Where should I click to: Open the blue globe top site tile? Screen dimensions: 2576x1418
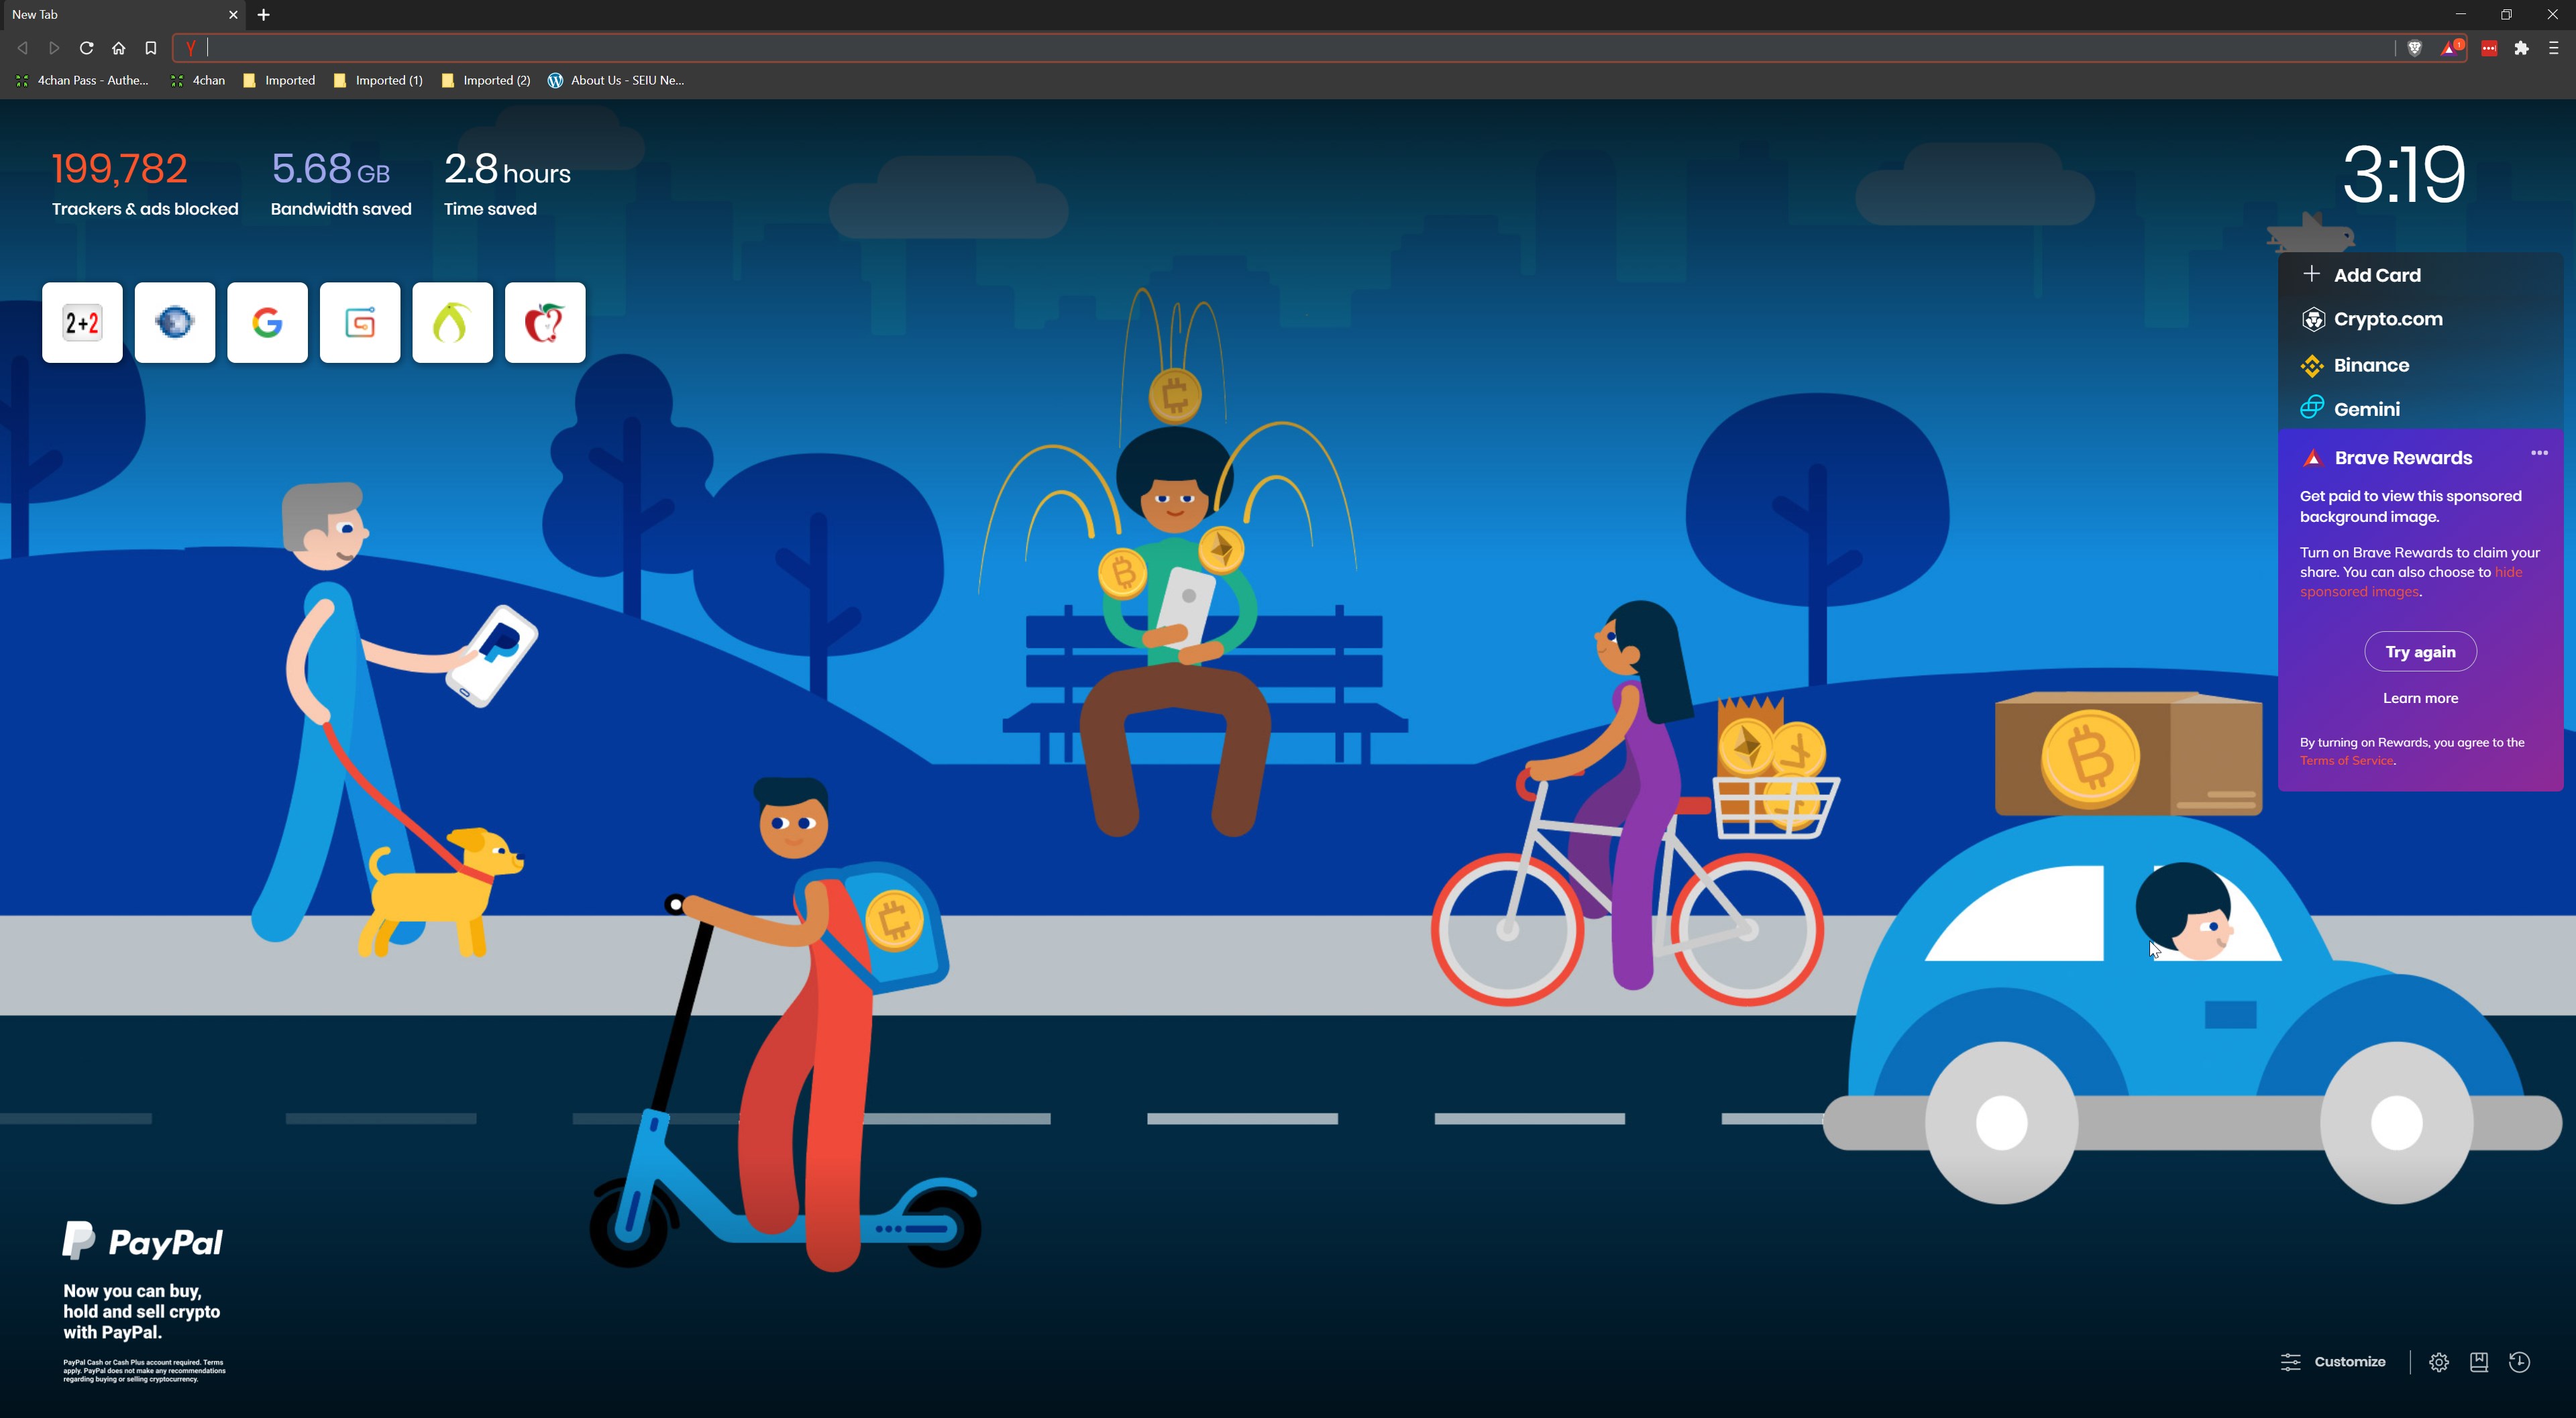(x=175, y=322)
